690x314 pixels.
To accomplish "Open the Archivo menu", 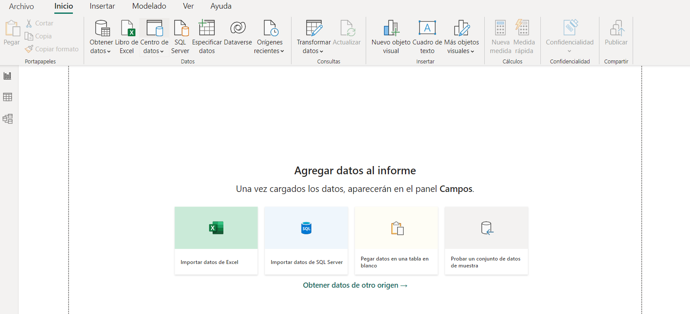I will coord(21,6).
